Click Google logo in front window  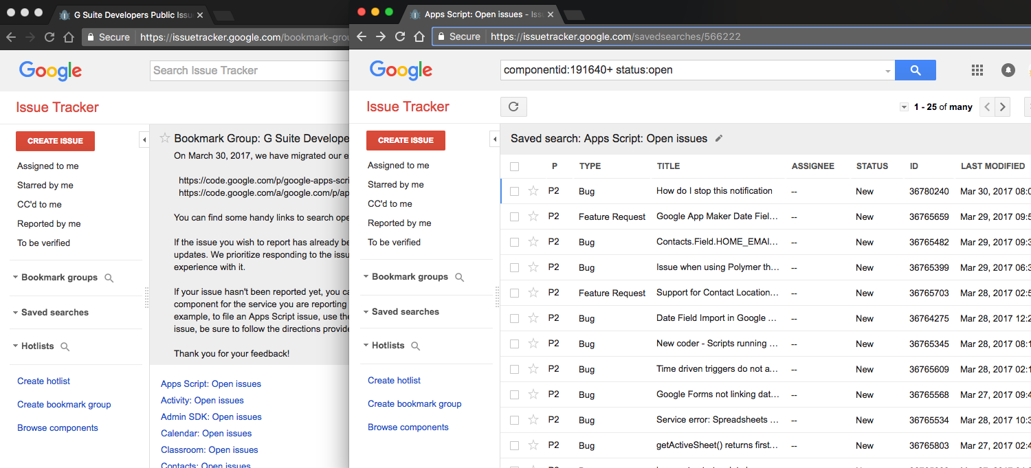tap(401, 70)
